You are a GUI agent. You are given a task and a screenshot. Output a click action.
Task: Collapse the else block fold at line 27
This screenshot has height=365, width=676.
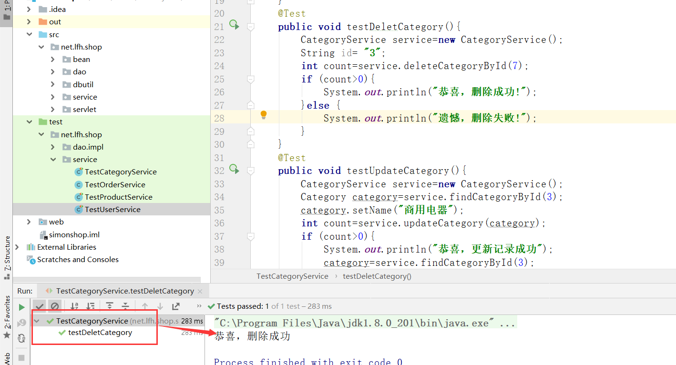[x=251, y=105]
